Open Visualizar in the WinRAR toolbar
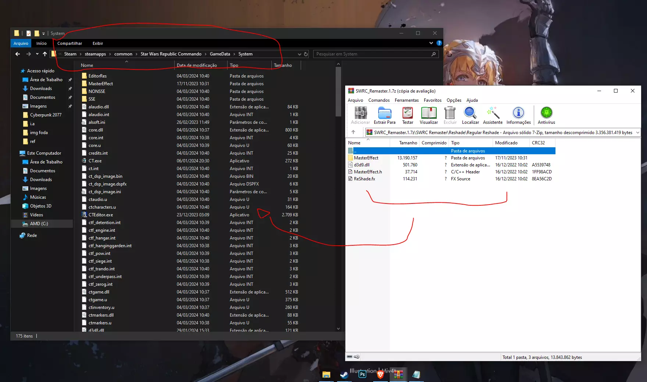This screenshot has width=647, height=382. point(429,116)
